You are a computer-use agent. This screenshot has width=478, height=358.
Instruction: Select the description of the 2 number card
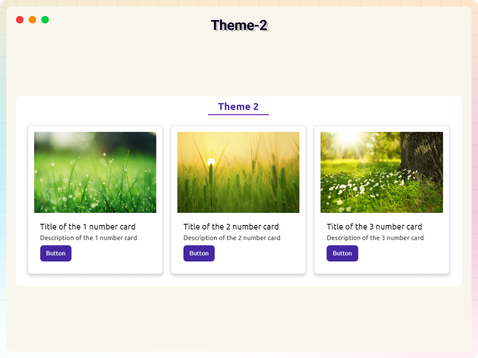tap(232, 238)
